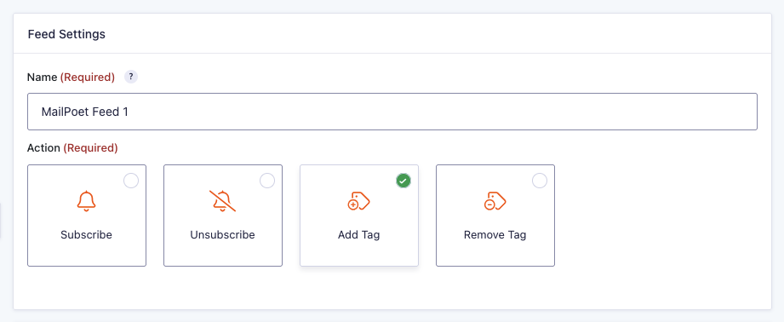Screen dimensions: 784x322
Task: Select the Unsubscribe radio circle
Action: pyautogui.click(x=267, y=181)
